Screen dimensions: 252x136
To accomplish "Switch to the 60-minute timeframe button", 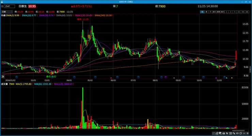I will (247, 12).
